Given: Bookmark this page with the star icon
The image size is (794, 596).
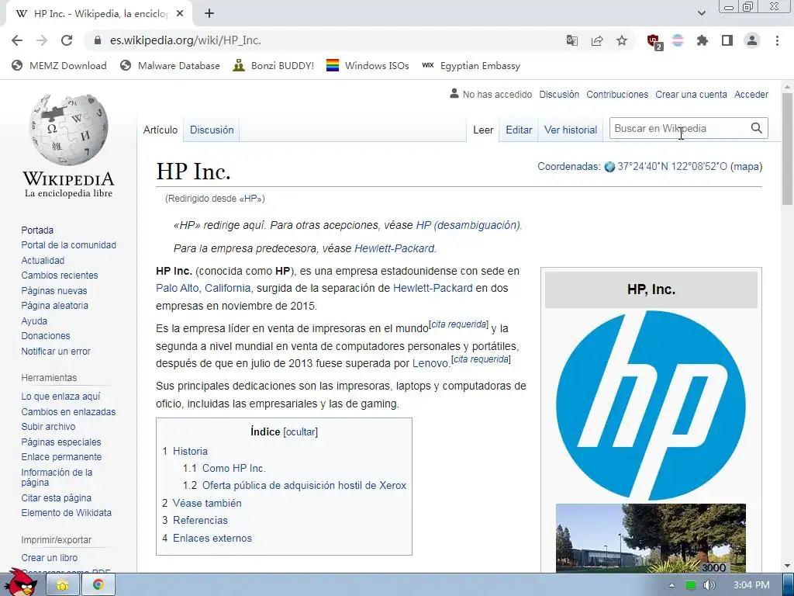Looking at the screenshot, I should click(622, 40).
